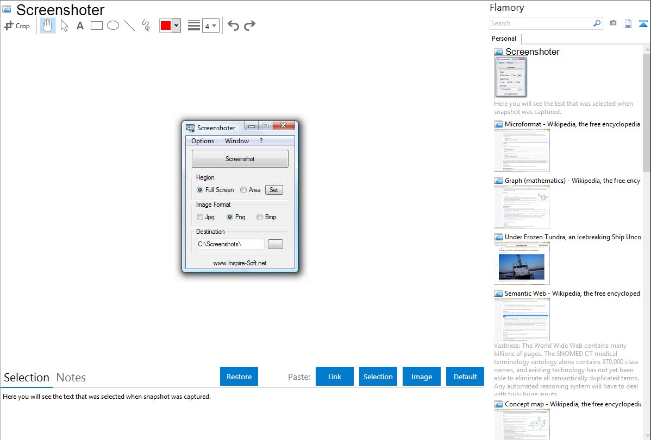Click the red color swatch
651x440 pixels.
pyautogui.click(x=165, y=25)
